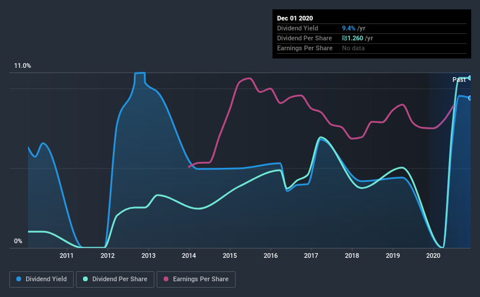Click the tooltip 'Dividend Yield' row label

[298, 28]
